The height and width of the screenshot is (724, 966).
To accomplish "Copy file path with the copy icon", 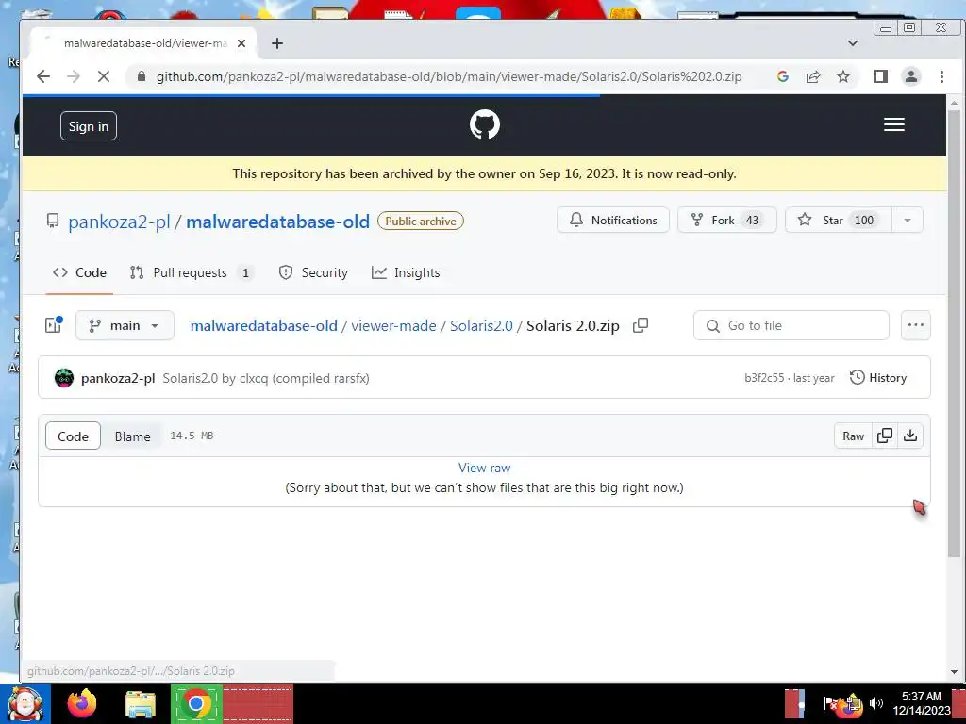I will tap(641, 325).
